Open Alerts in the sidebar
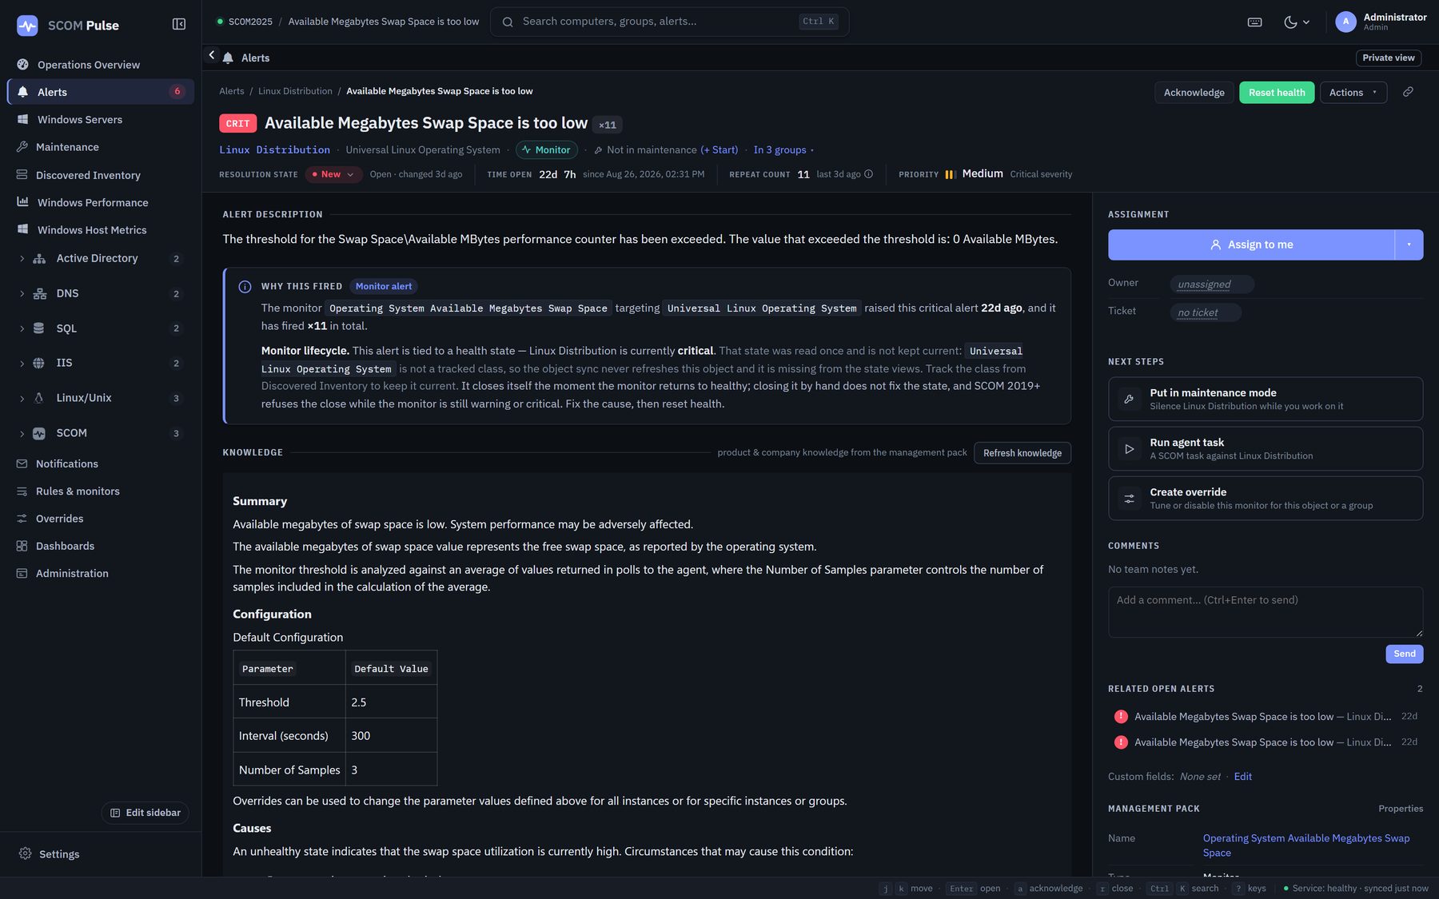The height and width of the screenshot is (899, 1439). click(101, 92)
